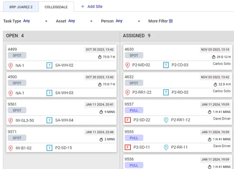The height and width of the screenshot is (169, 234).
Task: Click the from pin icon beside P2-RR1-22
Action: pos(127,92)
